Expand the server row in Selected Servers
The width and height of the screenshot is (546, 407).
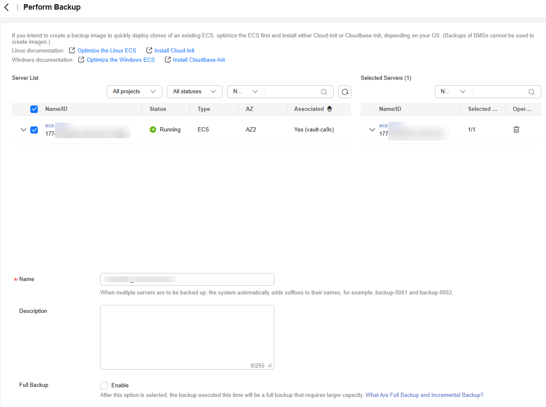(x=372, y=130)
